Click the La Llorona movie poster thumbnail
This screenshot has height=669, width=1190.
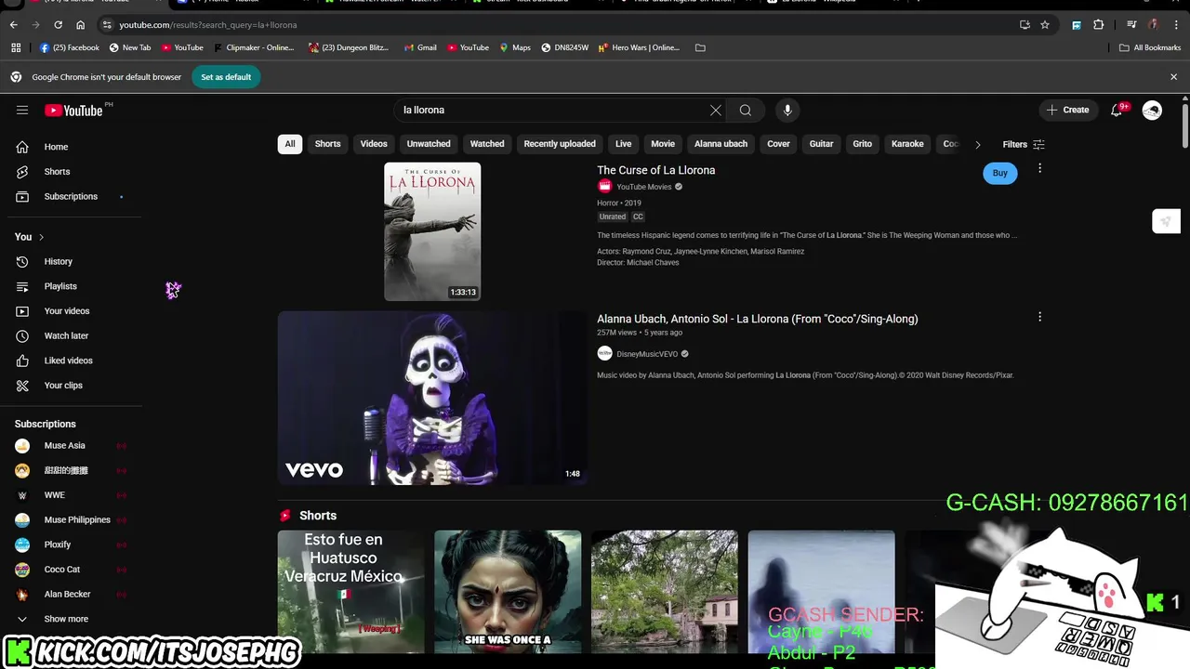pos(432,231)
